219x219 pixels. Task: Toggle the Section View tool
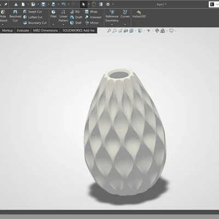click(x=126, y=31)
